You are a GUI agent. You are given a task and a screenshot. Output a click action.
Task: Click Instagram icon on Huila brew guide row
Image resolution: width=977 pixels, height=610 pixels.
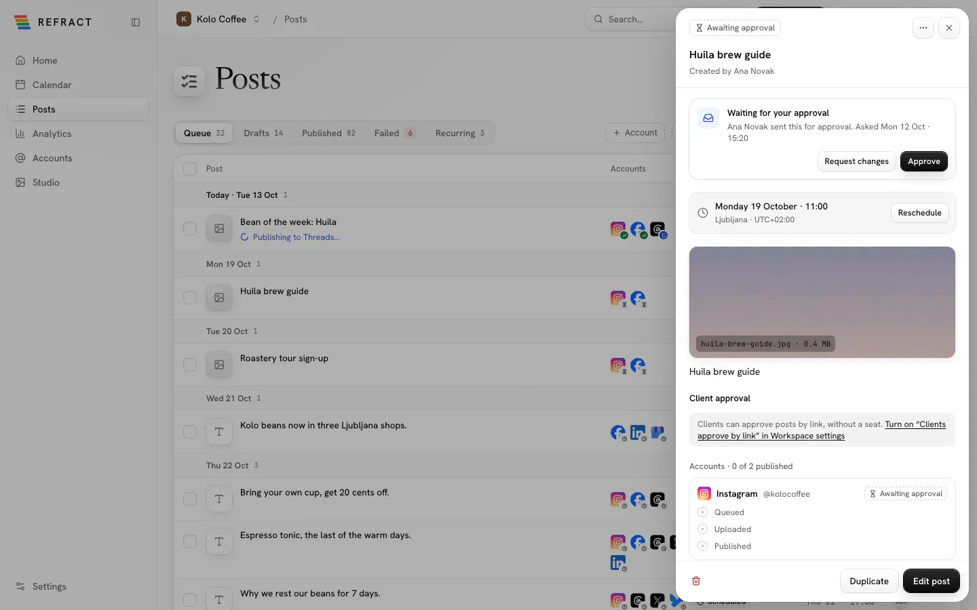pos(618,298)
